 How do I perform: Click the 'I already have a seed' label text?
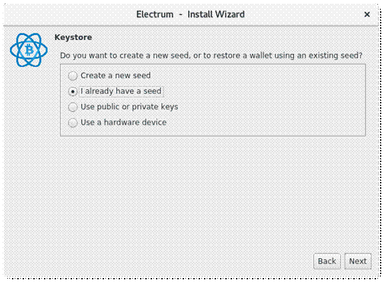[121, 91]
